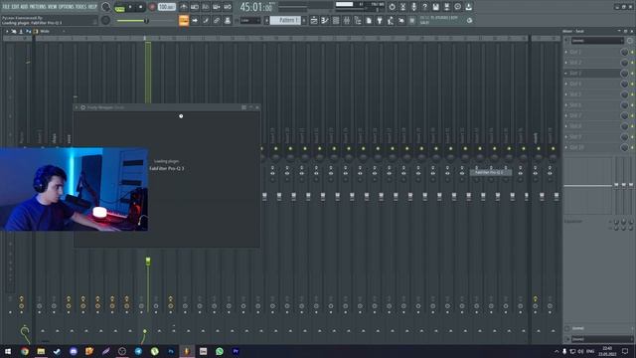This screenshot has height=358, width=636.
Task: Click the record button
Action: [x=152, y=7]
